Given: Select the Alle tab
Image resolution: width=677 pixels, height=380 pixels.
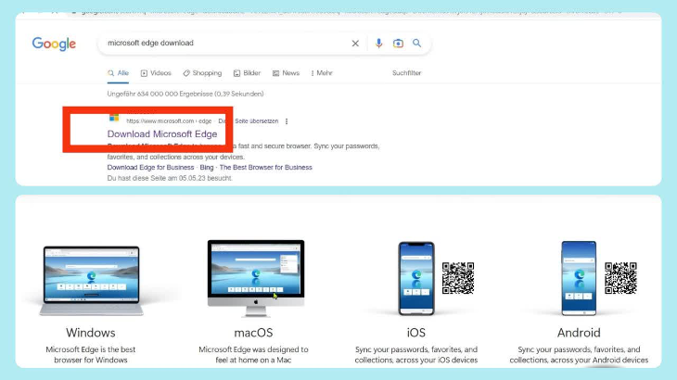Looking at the screenshot, I should [x=119, y=73].
